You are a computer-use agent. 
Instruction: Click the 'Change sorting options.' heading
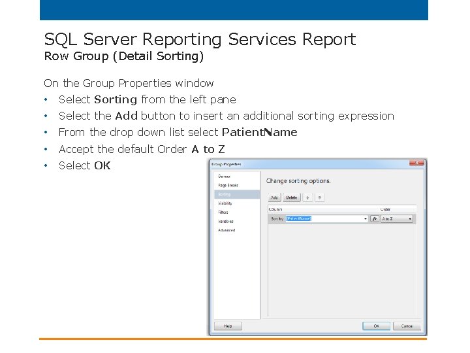coord(298,180)
